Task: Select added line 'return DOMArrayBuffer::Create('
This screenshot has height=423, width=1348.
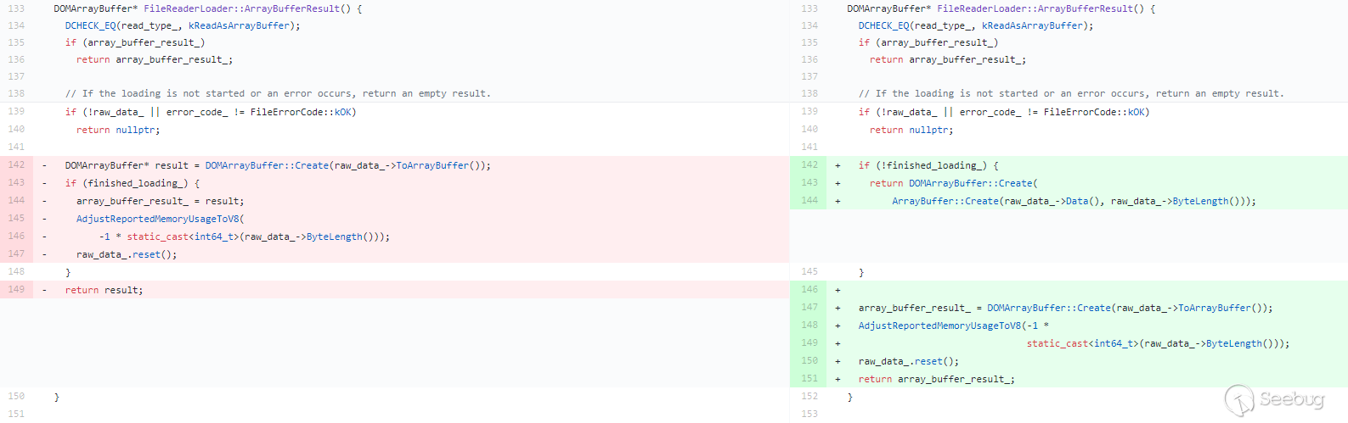Action: coord(954,183)
